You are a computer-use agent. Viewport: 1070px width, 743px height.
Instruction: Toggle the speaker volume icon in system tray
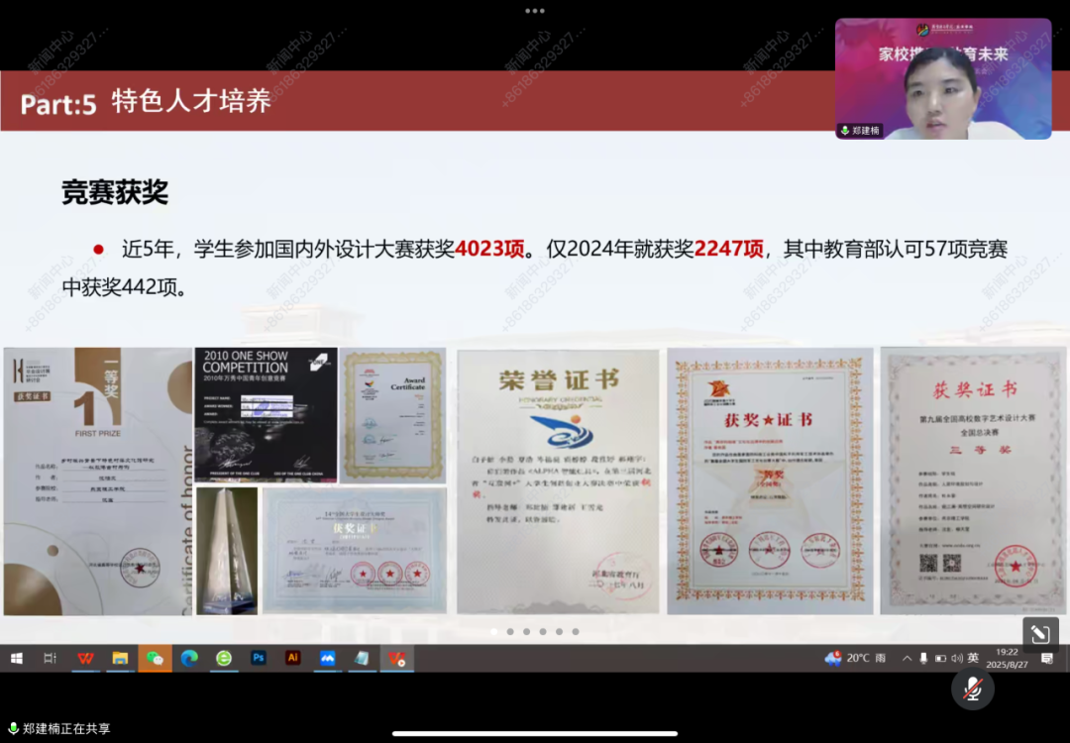coord(958,658)
